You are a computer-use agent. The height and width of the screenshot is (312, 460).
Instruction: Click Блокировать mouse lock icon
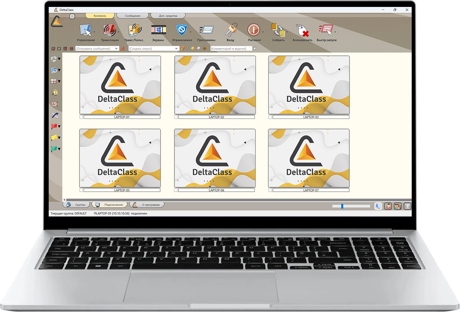[x=302, y=30]
